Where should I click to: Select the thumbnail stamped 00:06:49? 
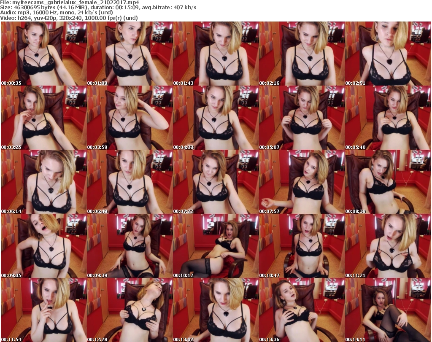[130, 182]
